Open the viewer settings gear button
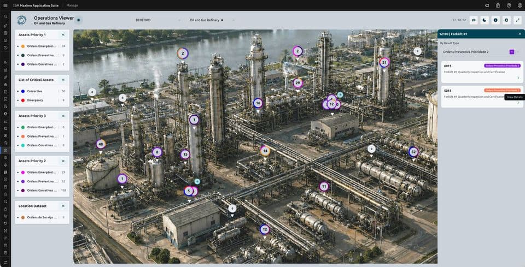This screenshot has height=267, width=525. 506,20
